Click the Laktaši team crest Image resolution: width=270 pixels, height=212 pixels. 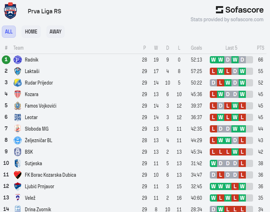point(18,71)
